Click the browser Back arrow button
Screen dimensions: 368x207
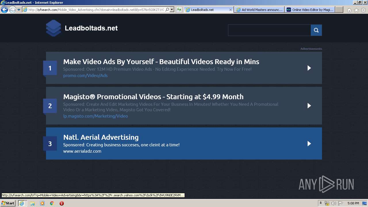point(4,9)
